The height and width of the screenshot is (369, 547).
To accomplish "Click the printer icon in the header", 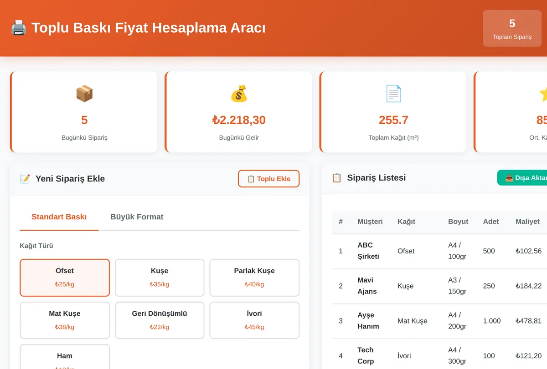I will click(x=19, y=28).
